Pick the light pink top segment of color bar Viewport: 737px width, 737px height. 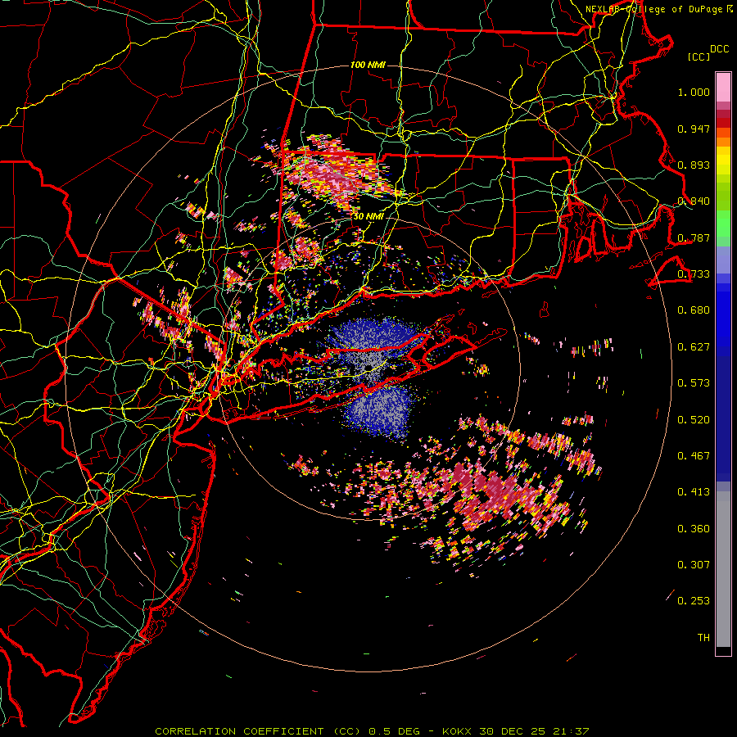(x=723, y=87)
